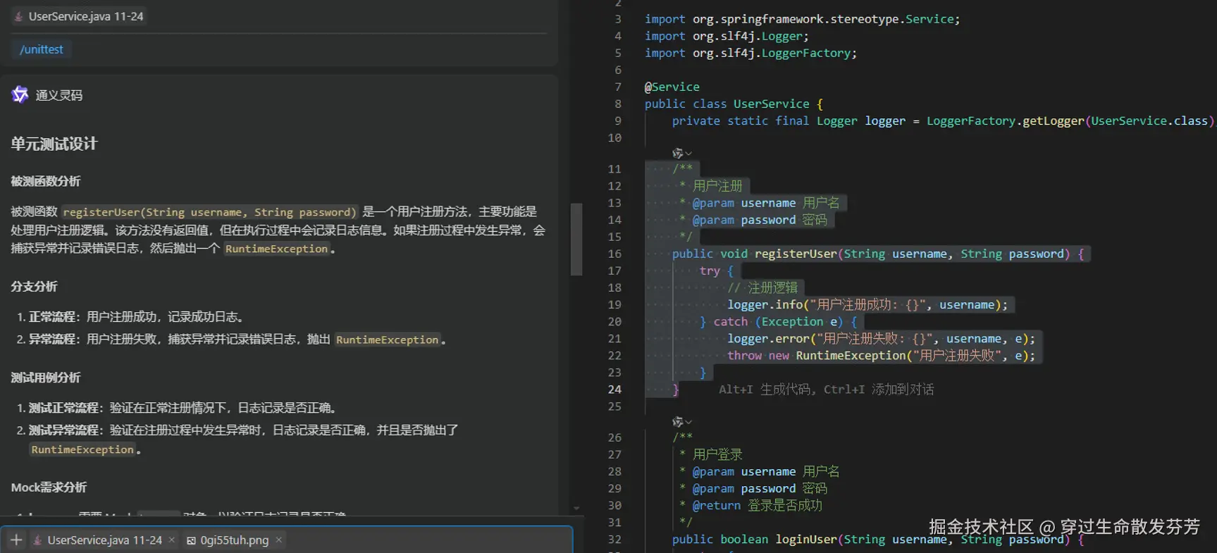The image size is (1217, 553).
Task: Click the private static final Logger line
Action: click(x=944, y=120)
